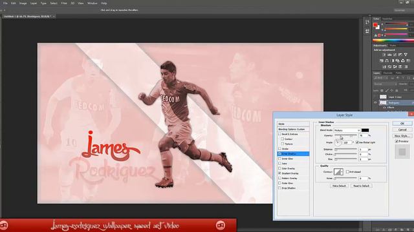Click the Distance slider
This screenshot has height=232, width=414.
(346, 150)
